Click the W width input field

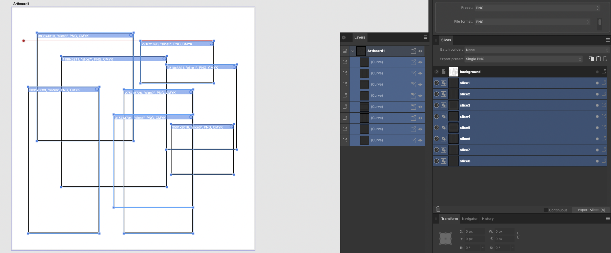coord(504,232)
